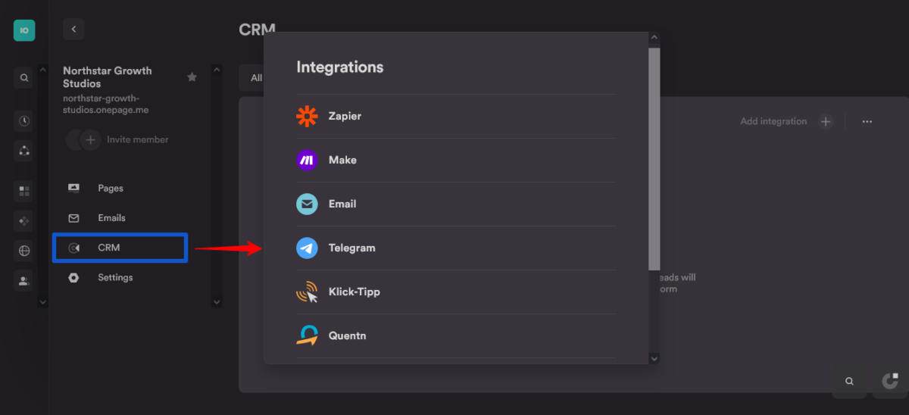Click sidebar panel scroll up arrow
Viewport: 909px width, 415px height.
pos(217,70)
